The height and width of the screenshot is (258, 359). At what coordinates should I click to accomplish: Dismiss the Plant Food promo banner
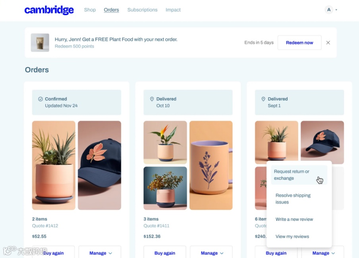[328, 42]
